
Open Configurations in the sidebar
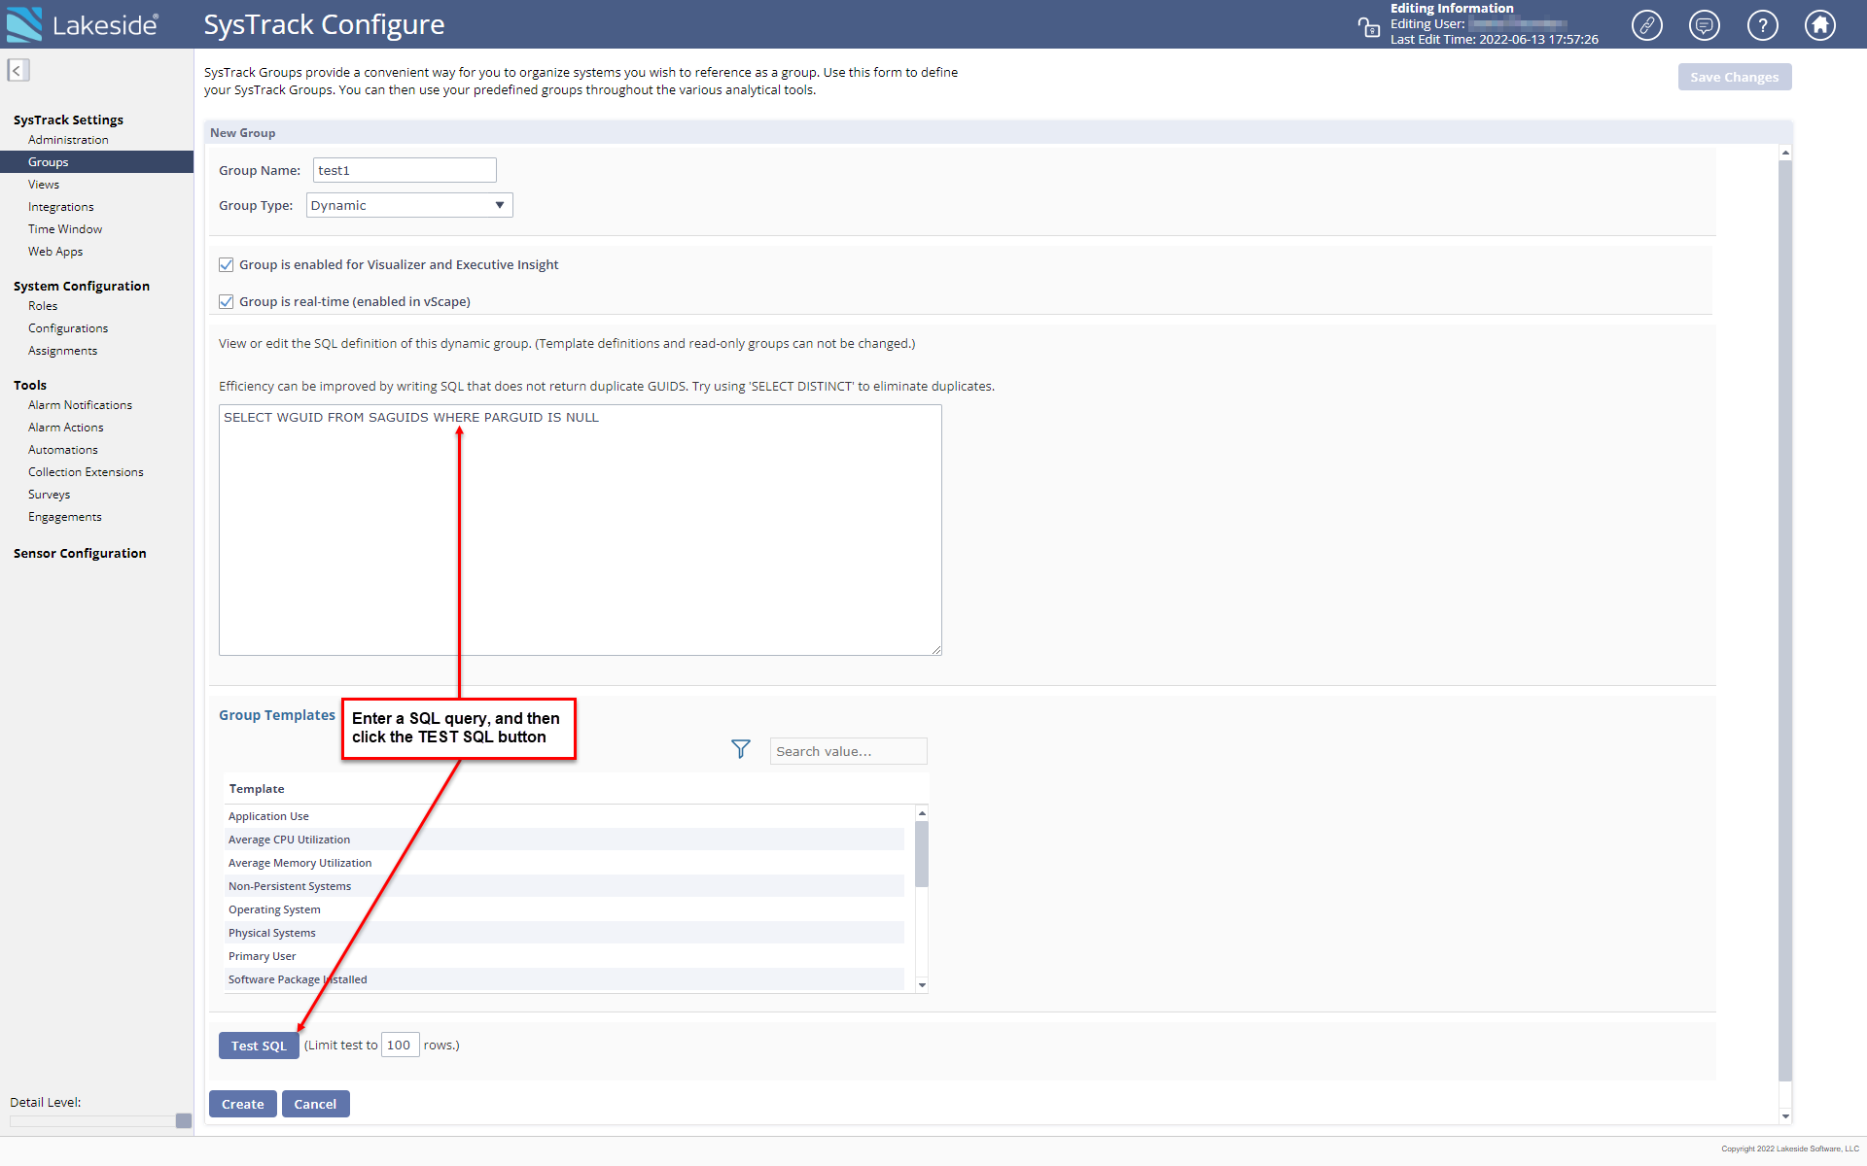[x=68, y=328]
